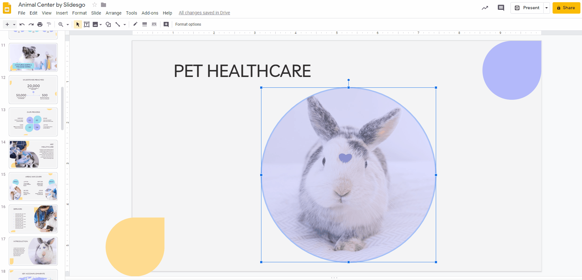Open the Format menu
The image size is (582, 280).
click(79, 13)
